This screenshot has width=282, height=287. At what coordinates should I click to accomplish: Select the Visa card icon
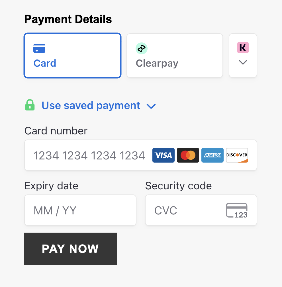click(163, 155)
